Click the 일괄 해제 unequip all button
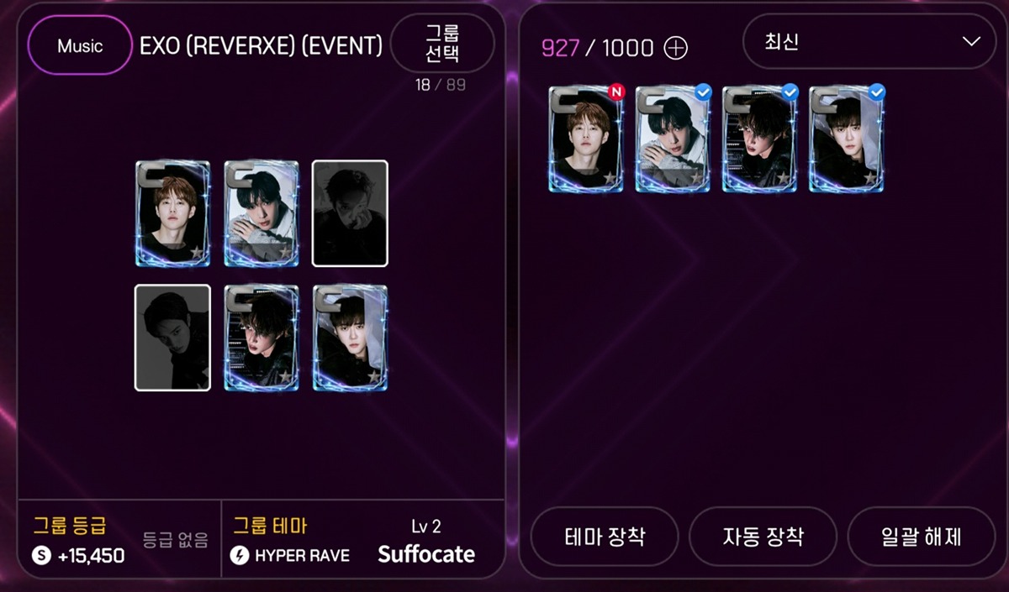Screen dimensions: 1009x592 pyautogui.click(x=921, y=536)
